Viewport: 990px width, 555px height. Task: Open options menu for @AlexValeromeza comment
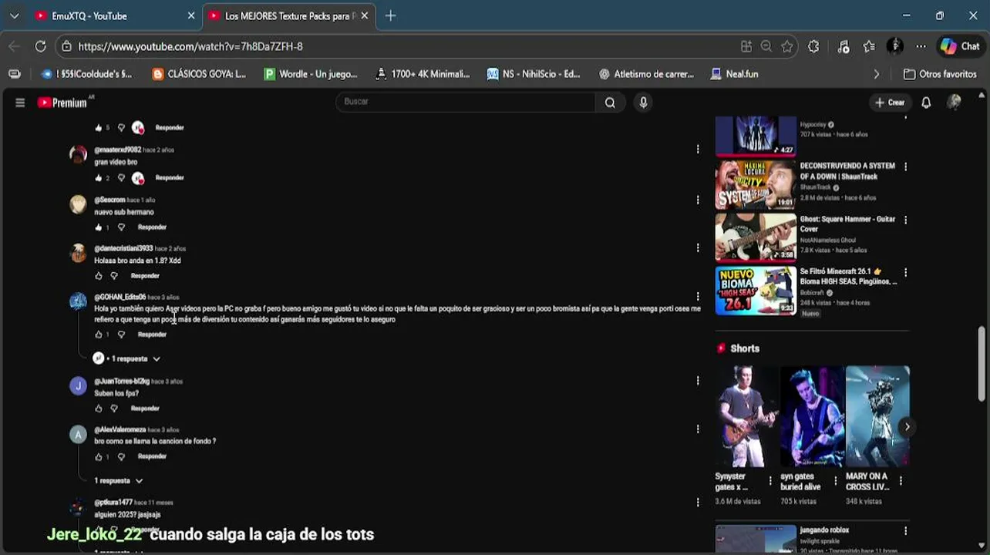698,429
